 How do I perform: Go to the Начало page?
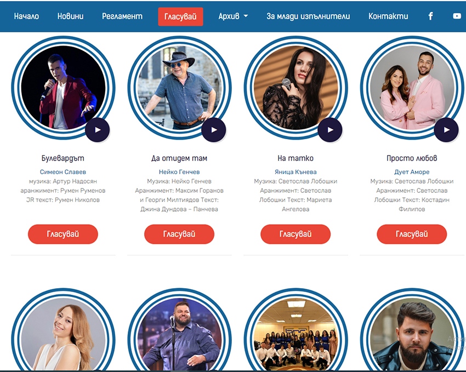tap(26, 16)
